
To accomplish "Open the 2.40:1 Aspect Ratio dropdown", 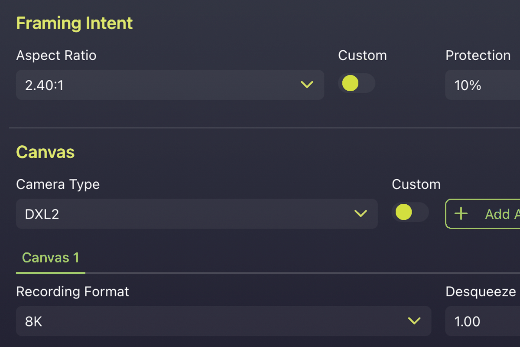I will pyautogui.click(x=170, y=85).
